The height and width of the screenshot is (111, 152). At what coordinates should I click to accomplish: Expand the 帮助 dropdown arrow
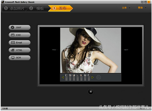point(146,8)
